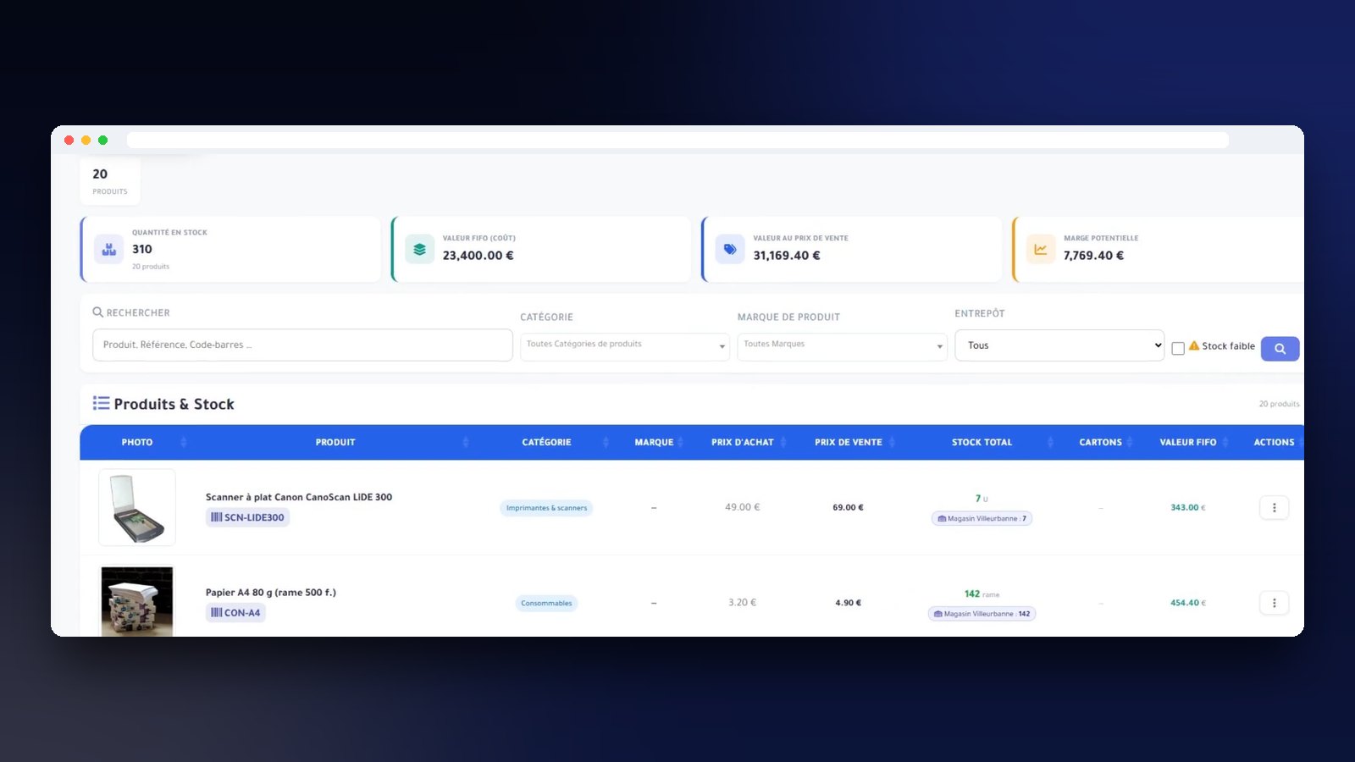
Task: Click the Magasin Villeurbanne : 142 badge
Action: [x=982, y=614]
